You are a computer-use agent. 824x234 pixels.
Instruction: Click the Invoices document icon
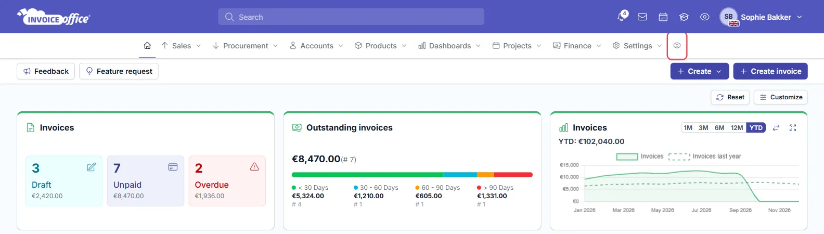[x=31, y=127]
